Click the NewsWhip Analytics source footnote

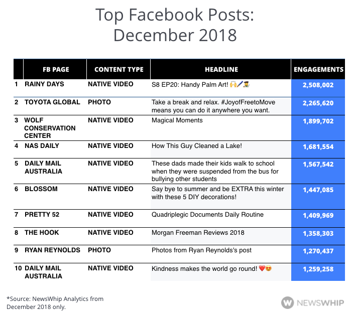55,302
